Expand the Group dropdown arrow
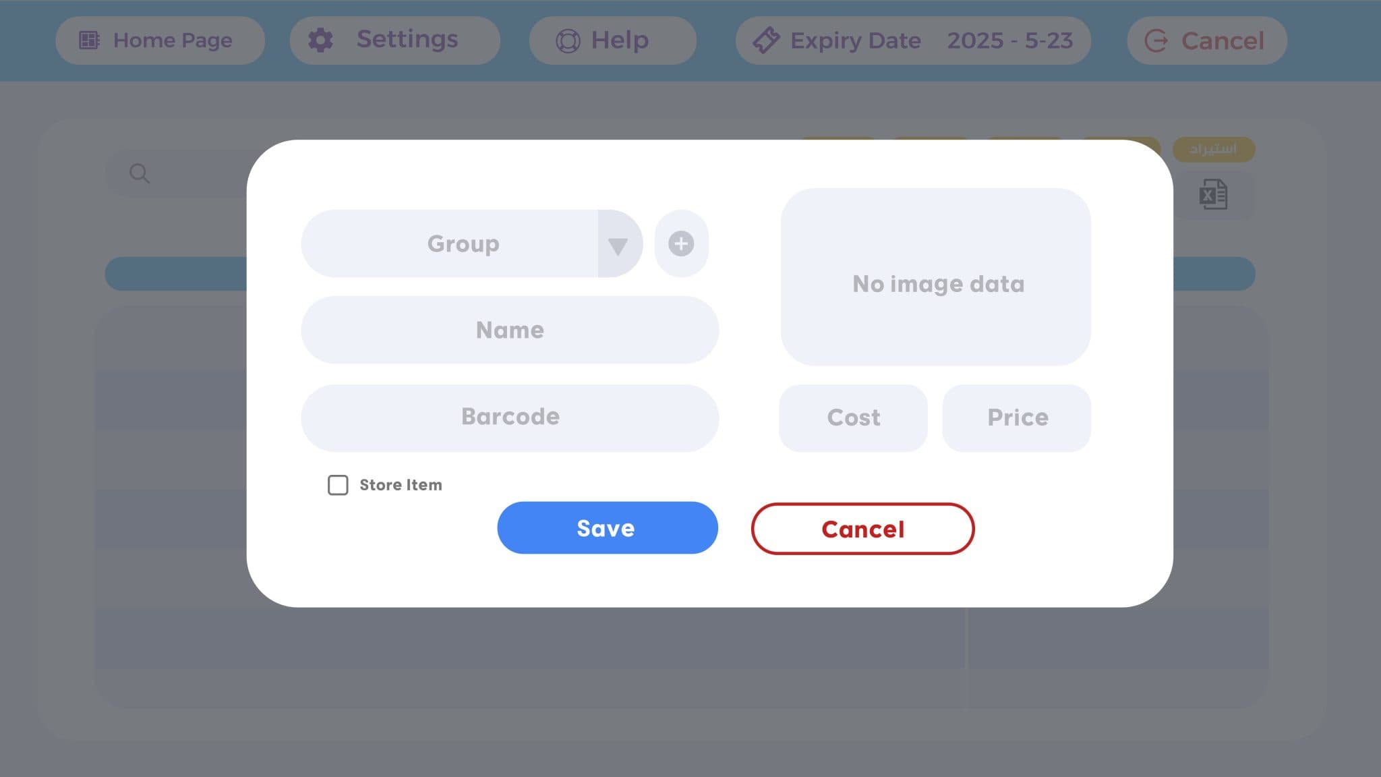1381x777 pixels. (618, 244)
